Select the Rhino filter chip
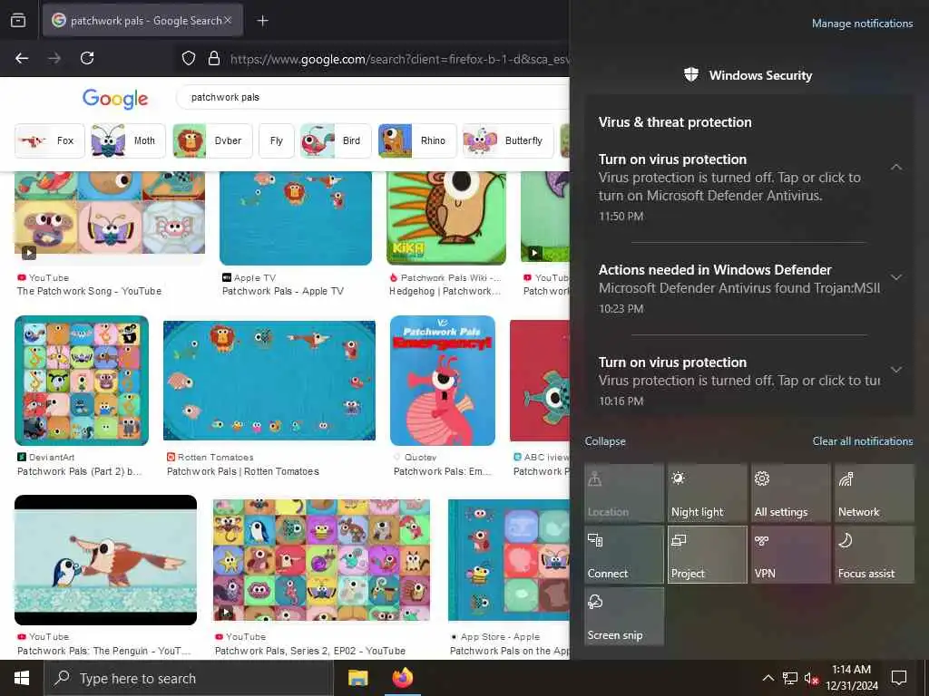The height and width of the screenshot is (696, 929). tap(417, 140)
